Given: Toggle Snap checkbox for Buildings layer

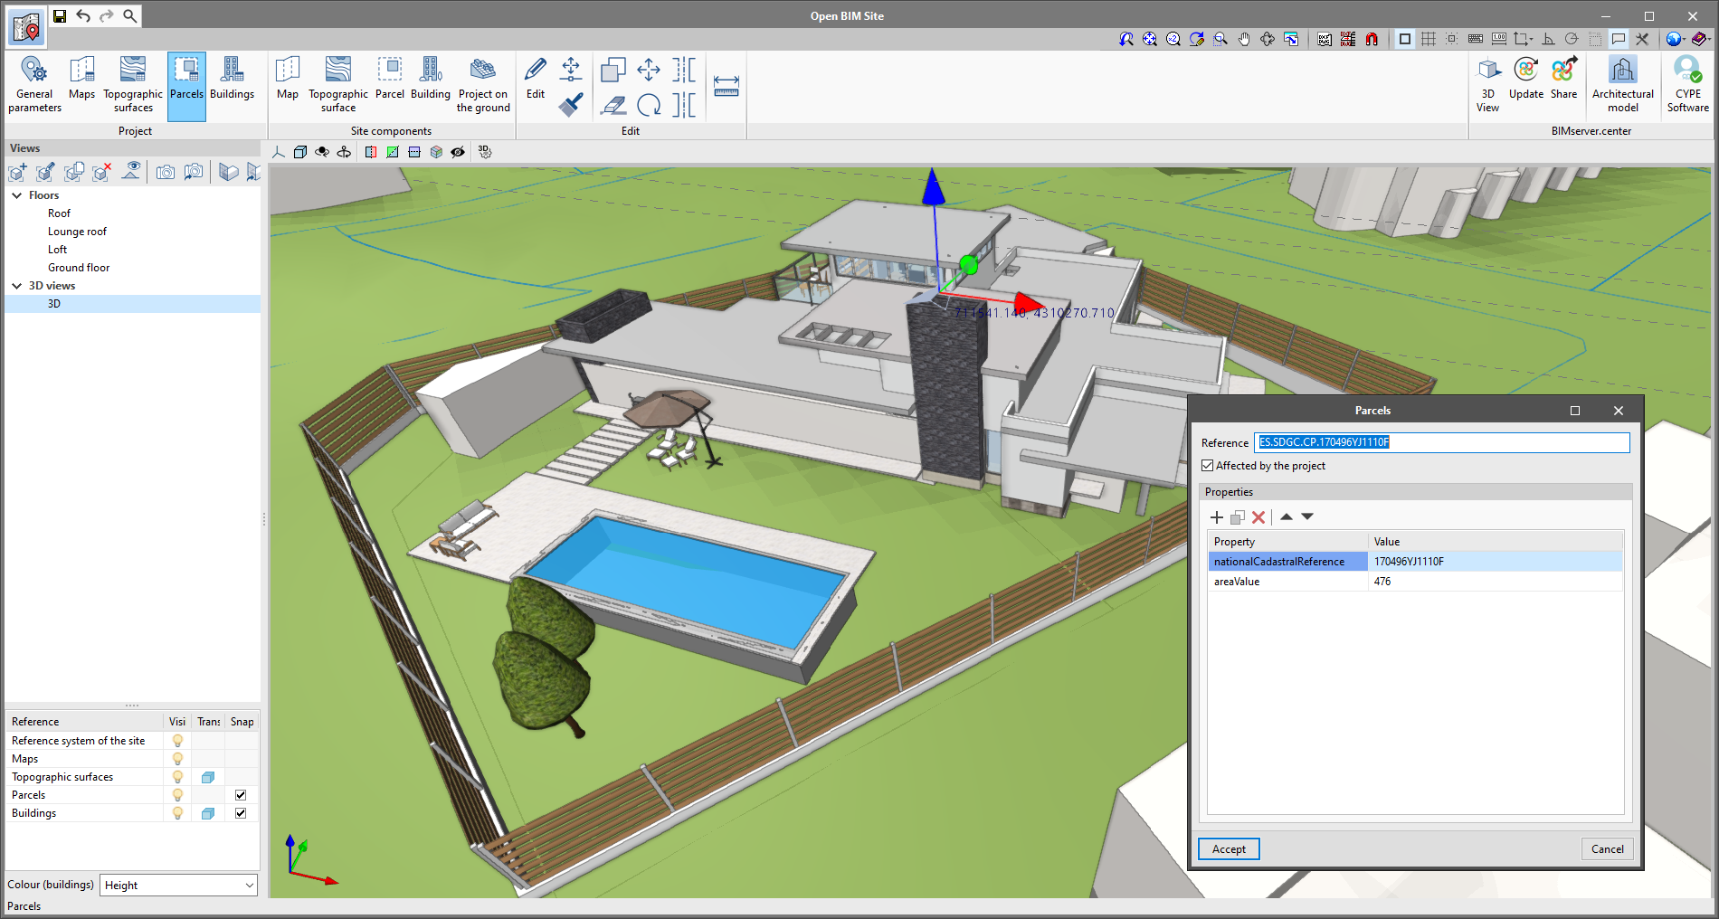Looking at the screenshot, I should coord(241,813).
